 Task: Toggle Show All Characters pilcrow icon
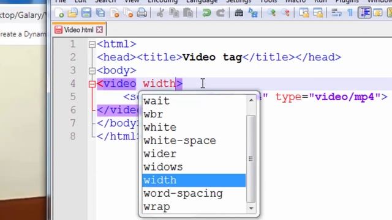[350, 12]
